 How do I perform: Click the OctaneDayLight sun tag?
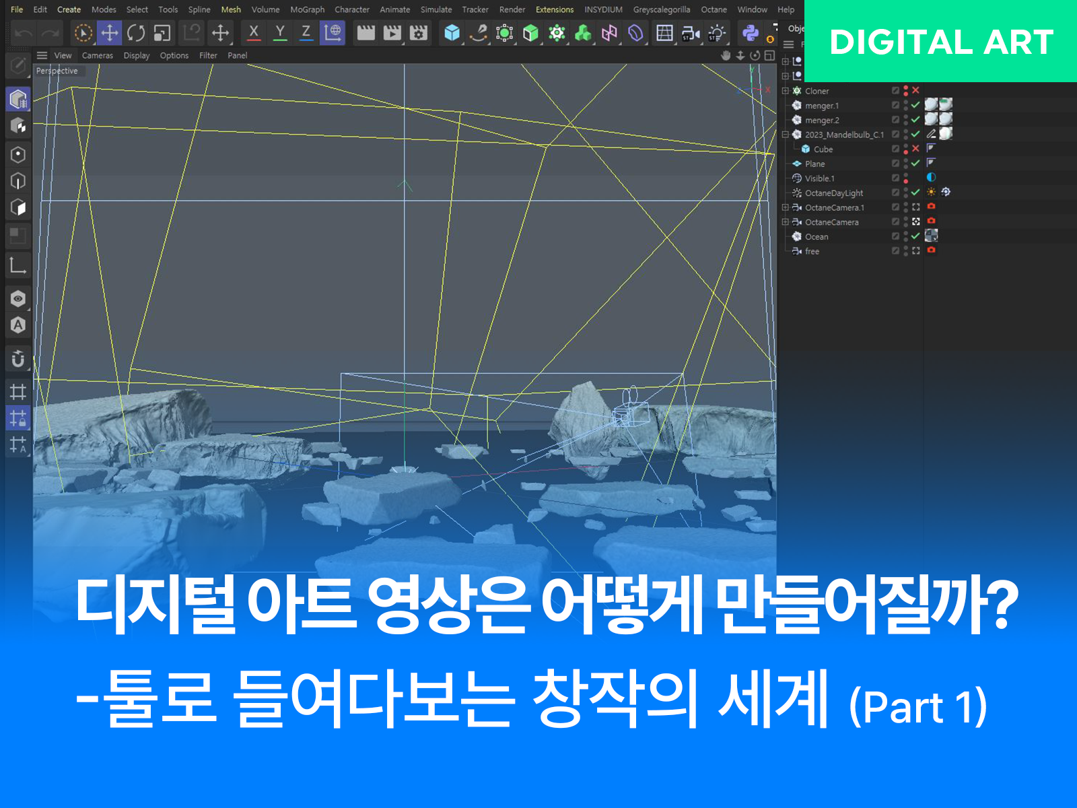tap(932, 192)
